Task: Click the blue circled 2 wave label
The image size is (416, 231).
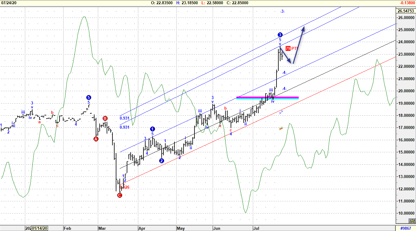Action: [161, 161]
